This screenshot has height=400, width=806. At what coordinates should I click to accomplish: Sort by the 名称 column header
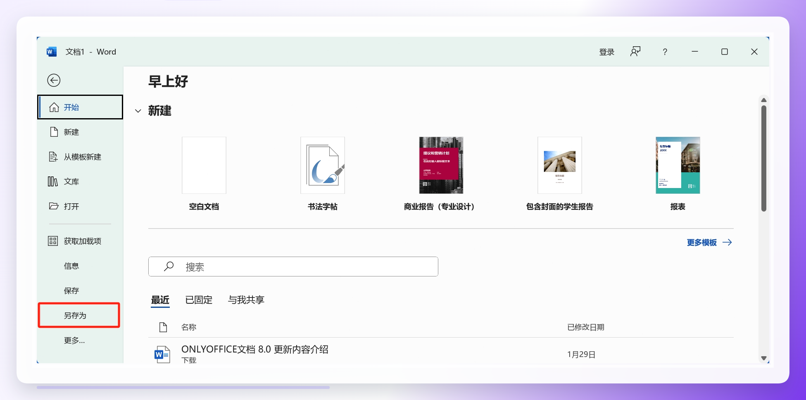[x=189, y=327]
